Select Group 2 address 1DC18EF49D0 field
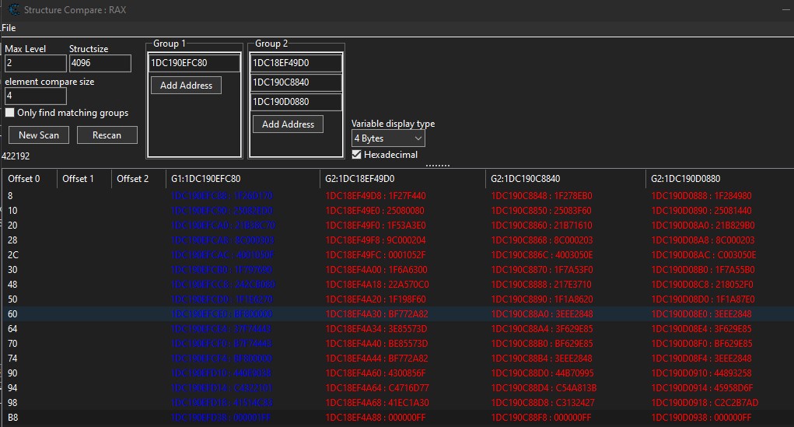The height and width of the screenshot is (427, 794). pyautogui.click(x=296, y=63)
